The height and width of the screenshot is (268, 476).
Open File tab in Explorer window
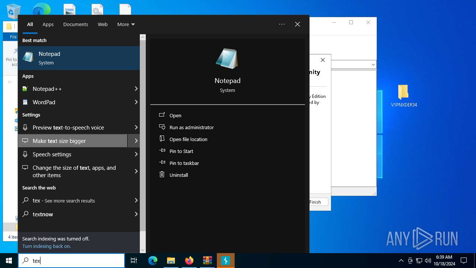tap(13, 37)
